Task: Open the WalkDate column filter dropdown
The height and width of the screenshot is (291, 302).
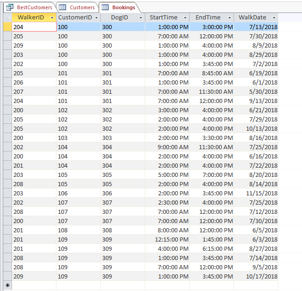Action: 274,18
